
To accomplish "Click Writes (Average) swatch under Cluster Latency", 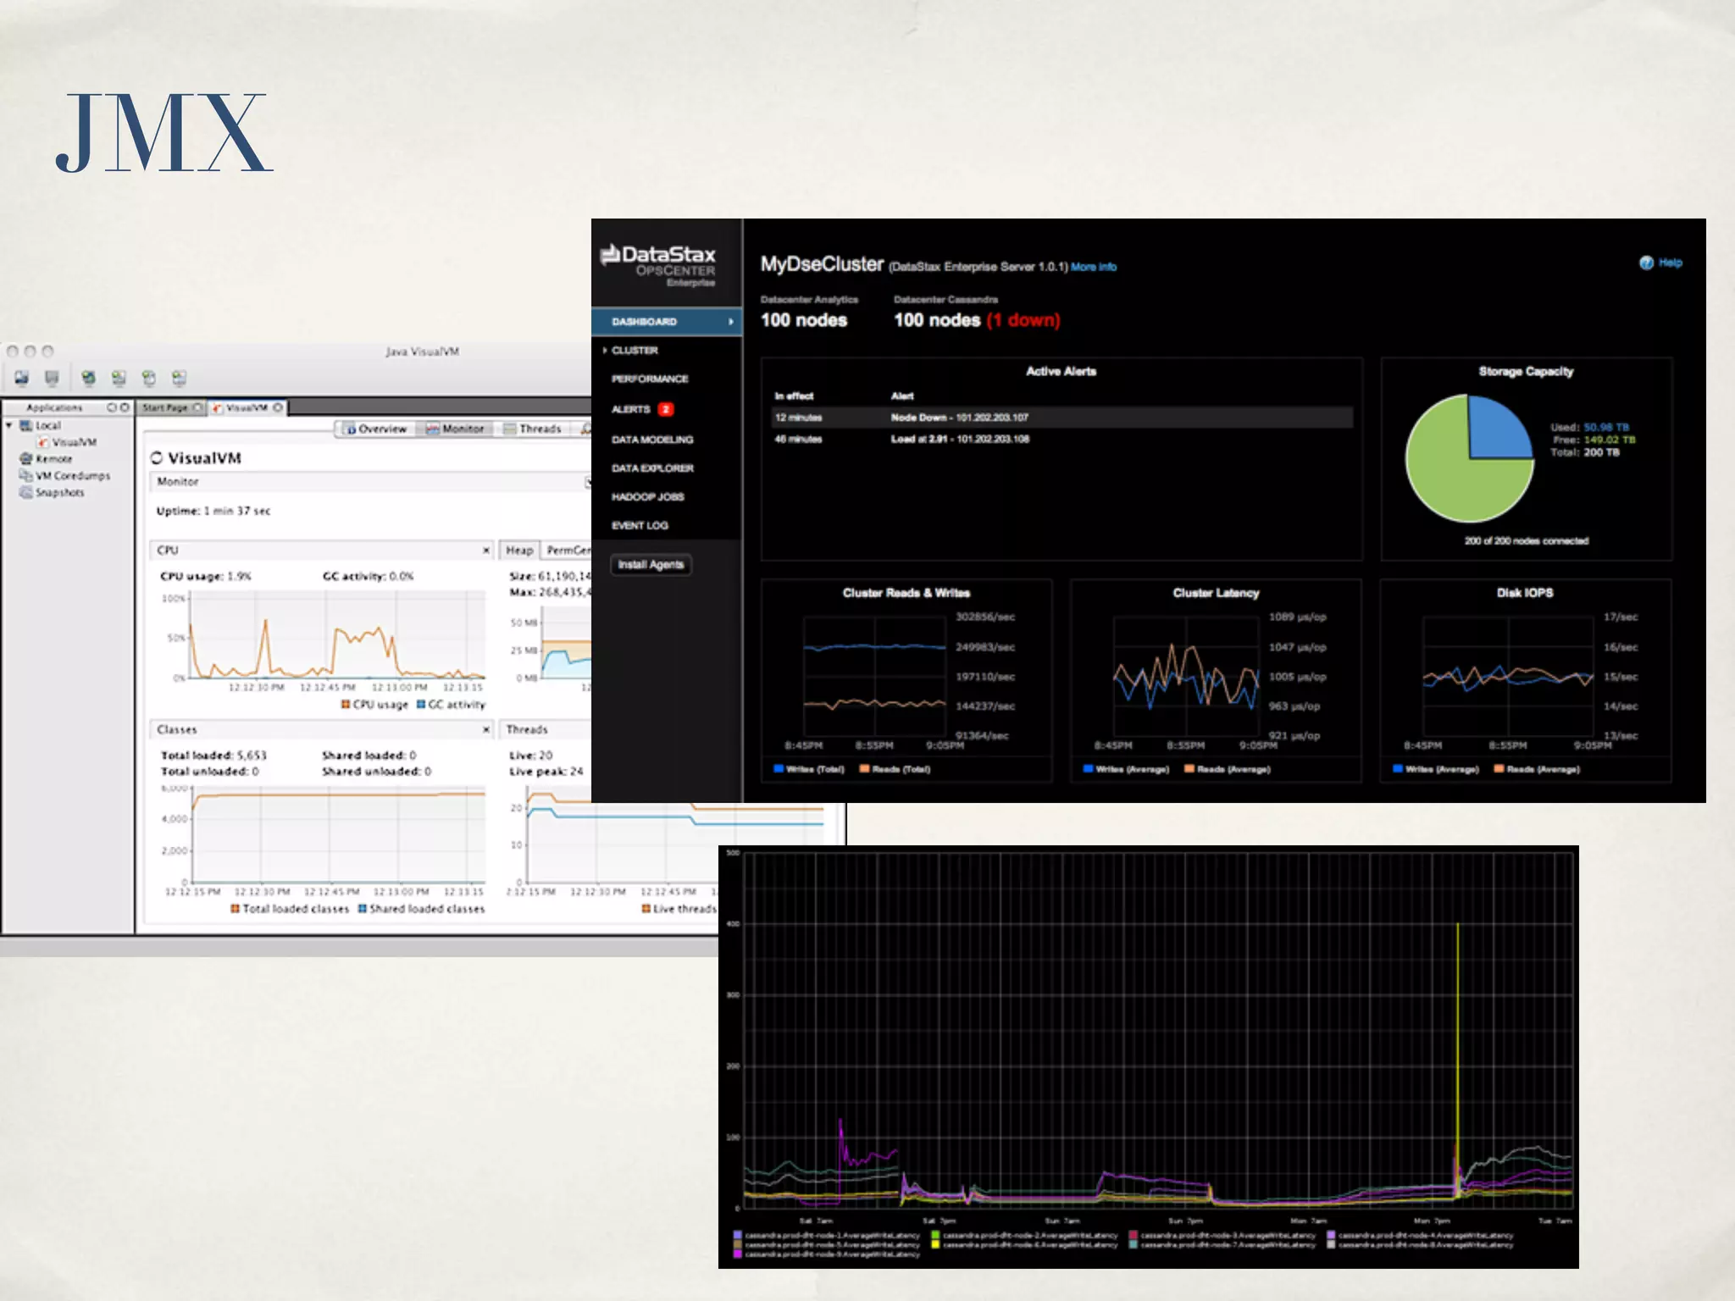I will click(1089, 769).
